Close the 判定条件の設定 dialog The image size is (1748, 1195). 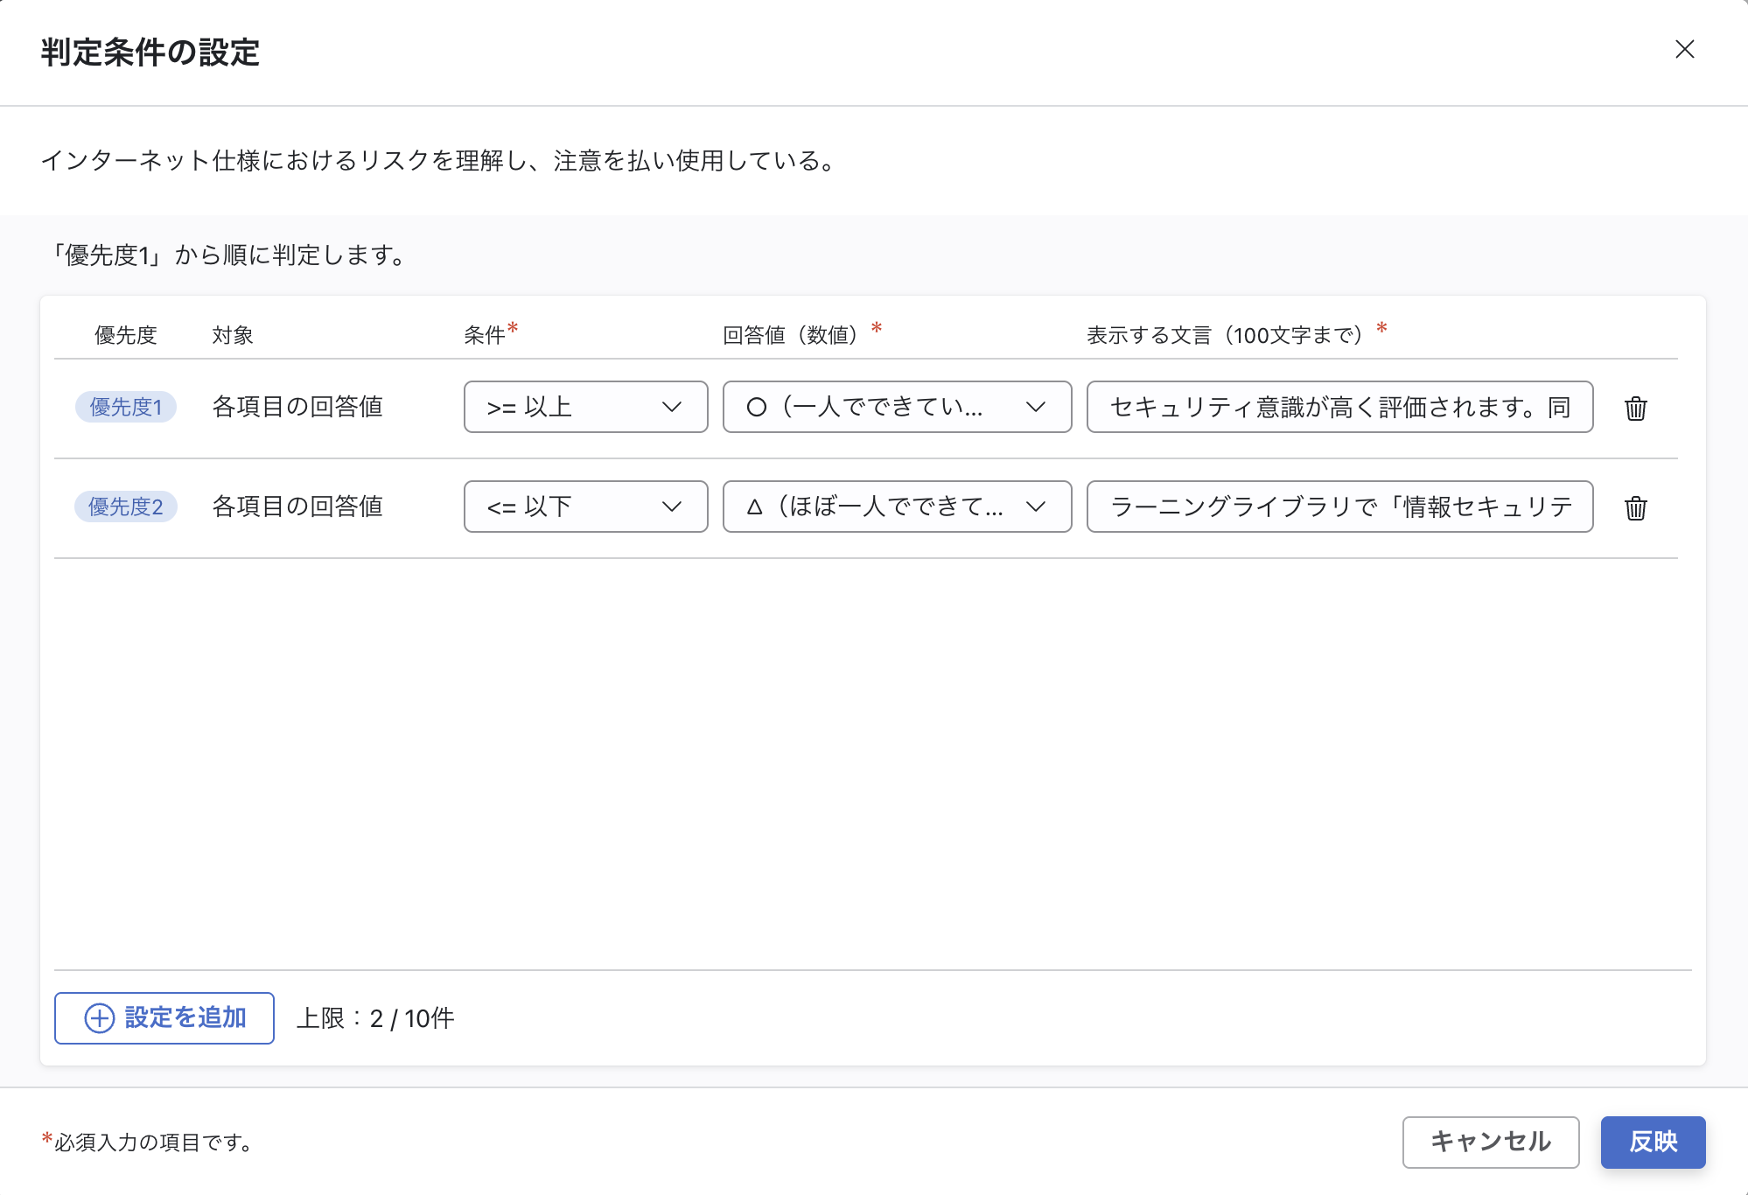[1685, 50]
